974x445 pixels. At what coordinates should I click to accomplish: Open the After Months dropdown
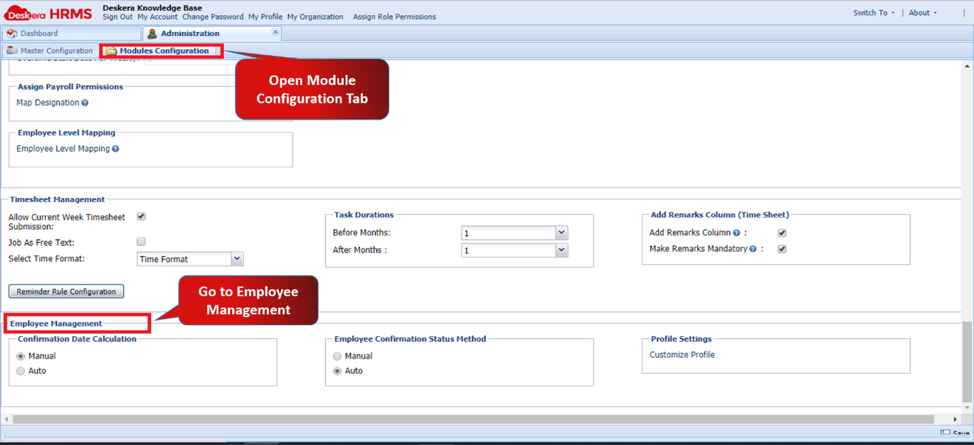[561, 250]
